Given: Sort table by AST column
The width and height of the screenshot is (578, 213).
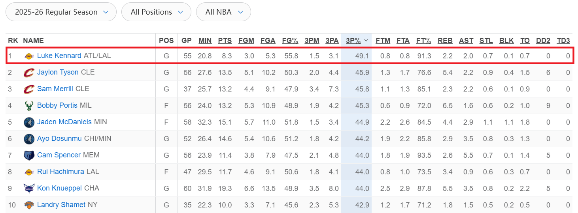Looking at the screenshot, I should click(466, 41).
